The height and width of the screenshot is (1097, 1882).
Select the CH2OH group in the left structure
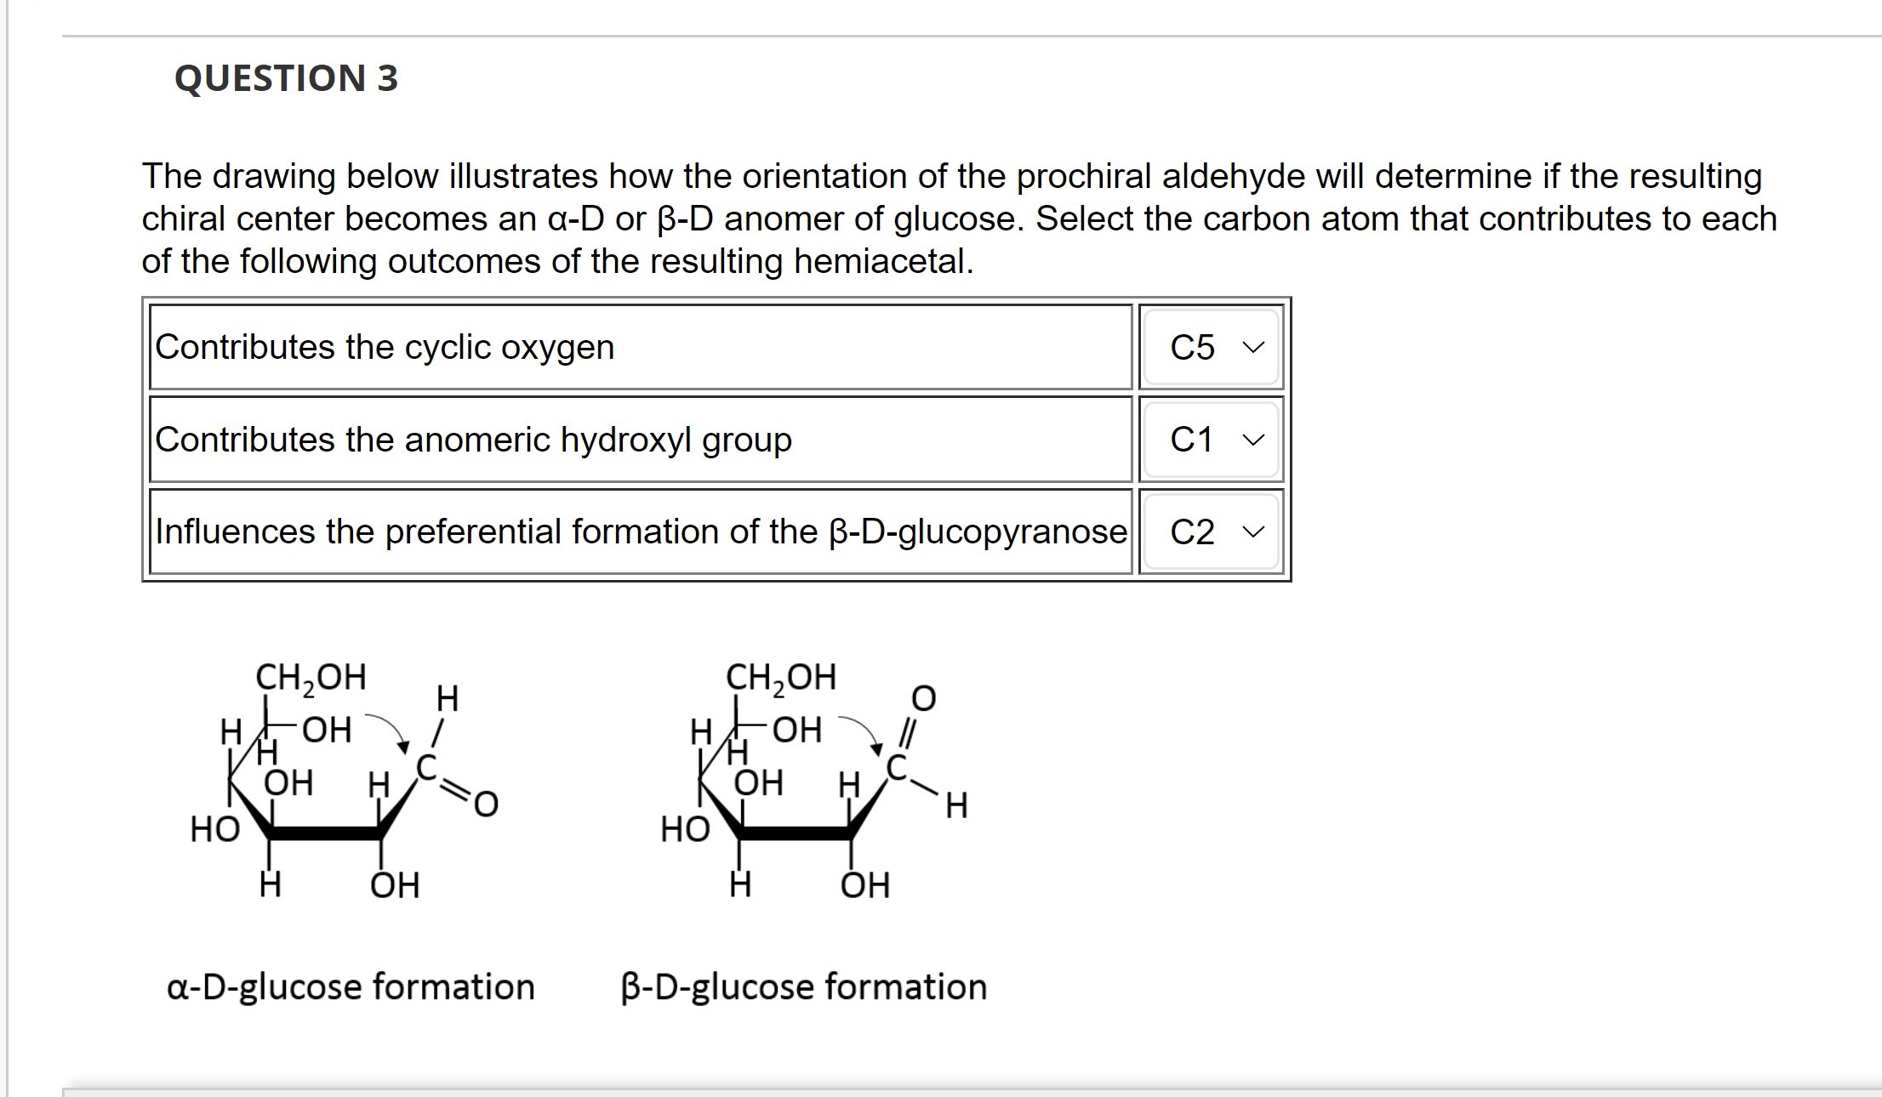click(x=311, y=676)
